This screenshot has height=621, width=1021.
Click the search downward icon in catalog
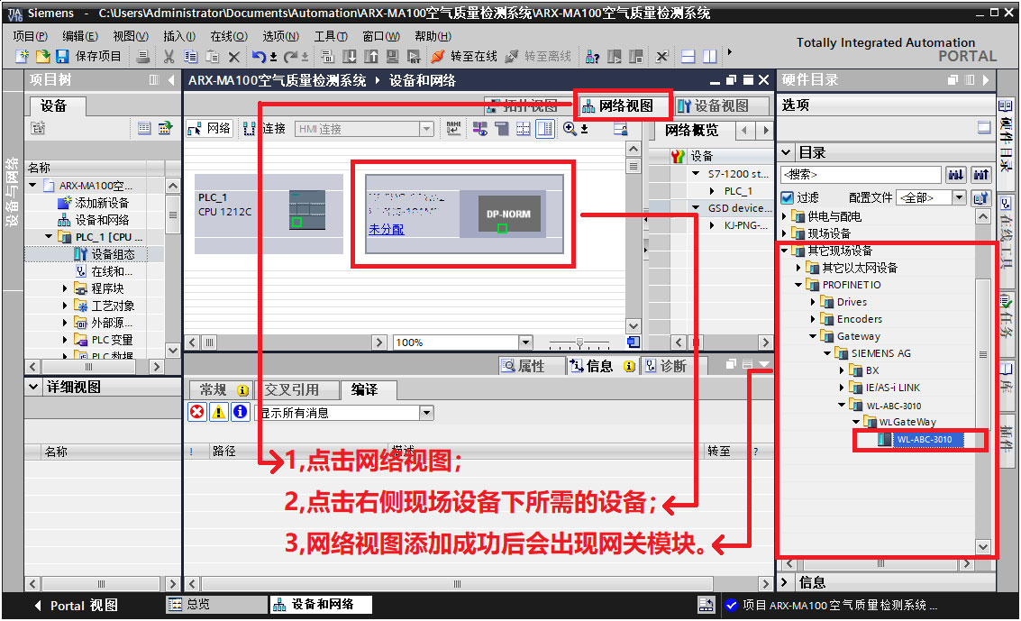point(956,175)
